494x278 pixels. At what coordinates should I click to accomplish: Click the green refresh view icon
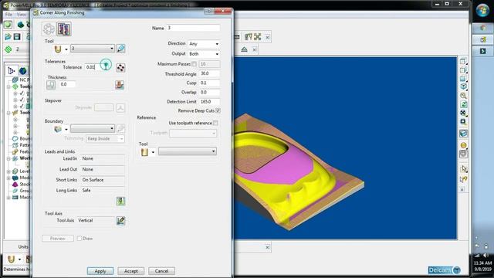463,104
